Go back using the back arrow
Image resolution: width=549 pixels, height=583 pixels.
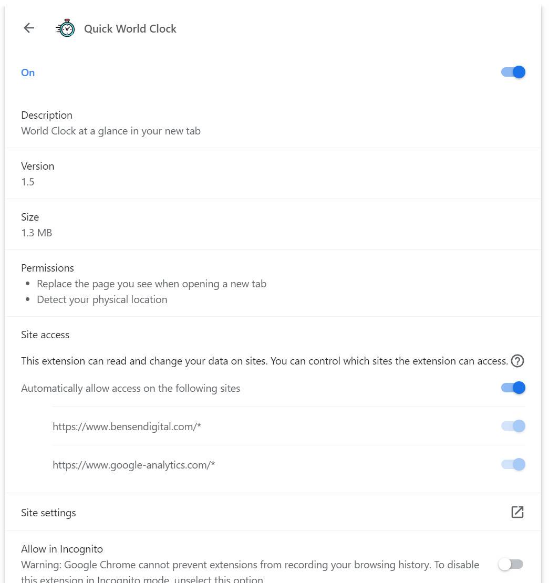(29, 28)
